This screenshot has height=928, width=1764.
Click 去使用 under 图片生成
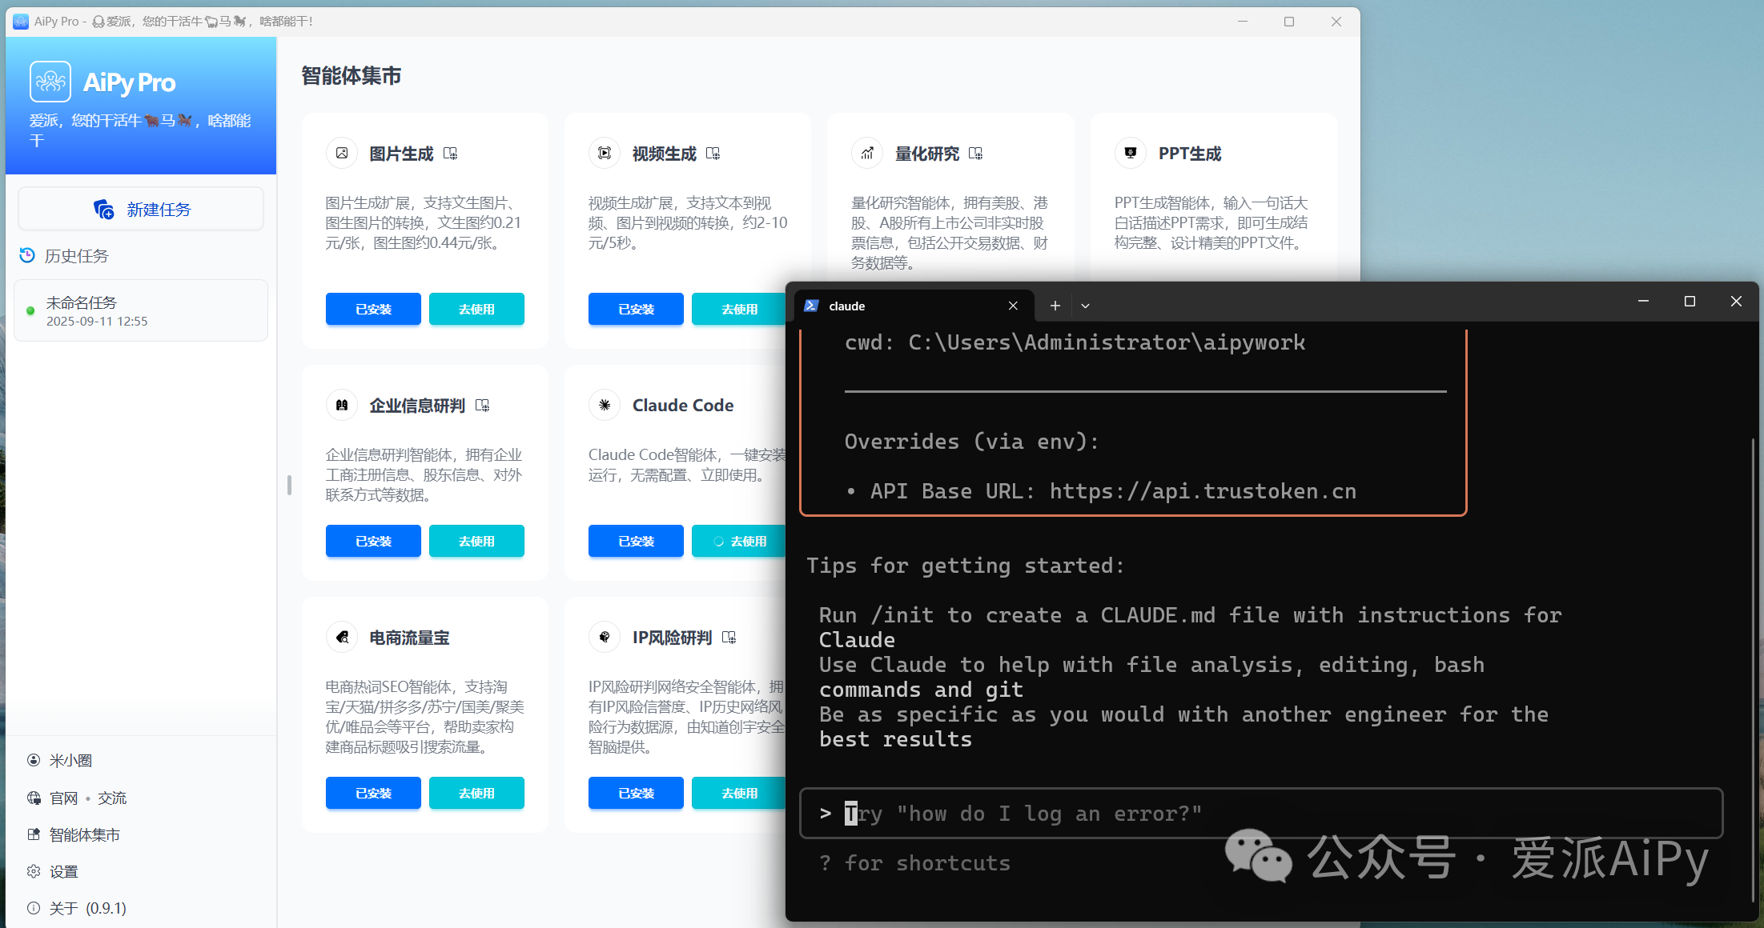click(x=476, y=309)
